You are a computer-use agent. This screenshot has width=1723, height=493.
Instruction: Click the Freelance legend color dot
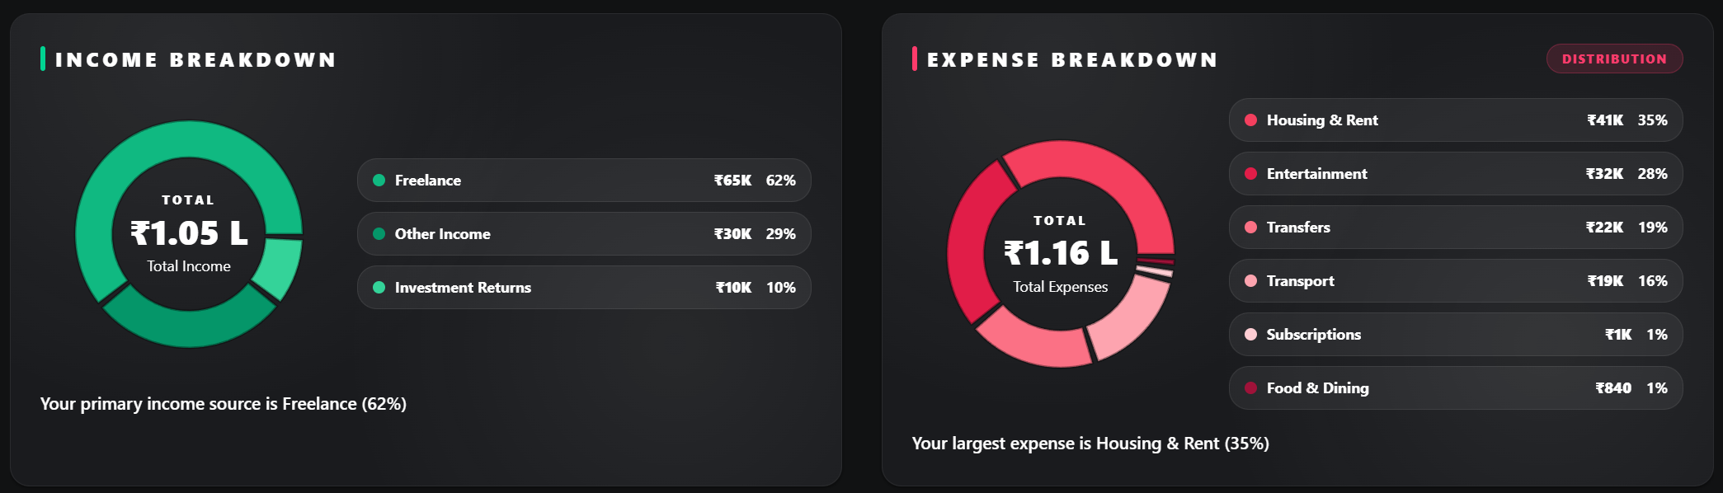click(x=379, y=181)
